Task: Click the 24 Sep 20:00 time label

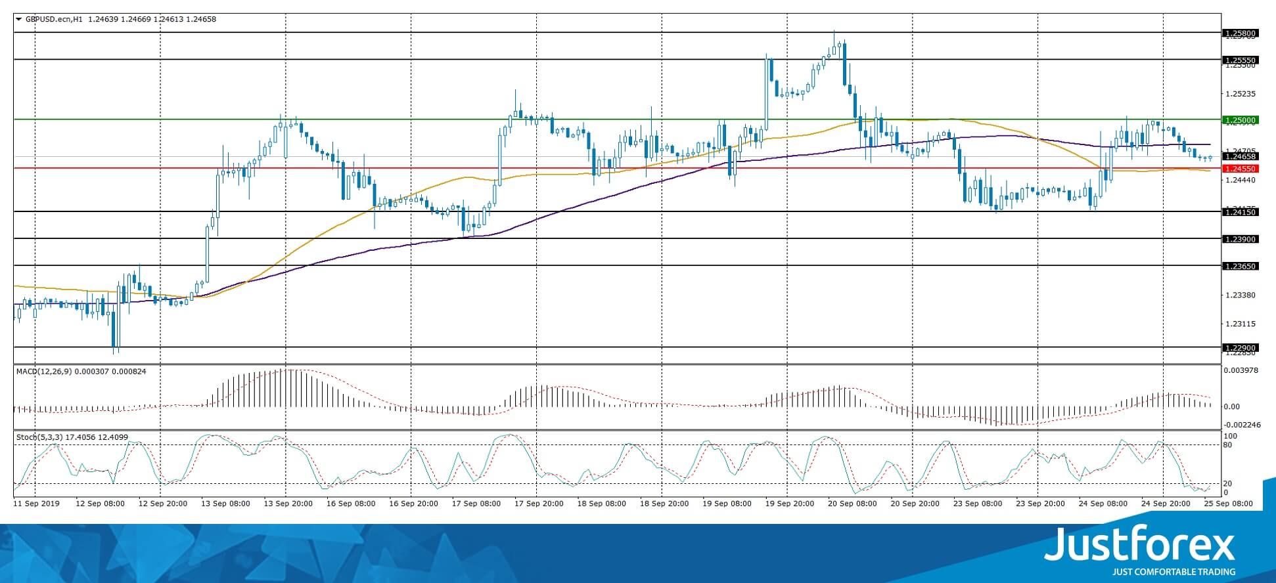Action: pos(1167,504)
